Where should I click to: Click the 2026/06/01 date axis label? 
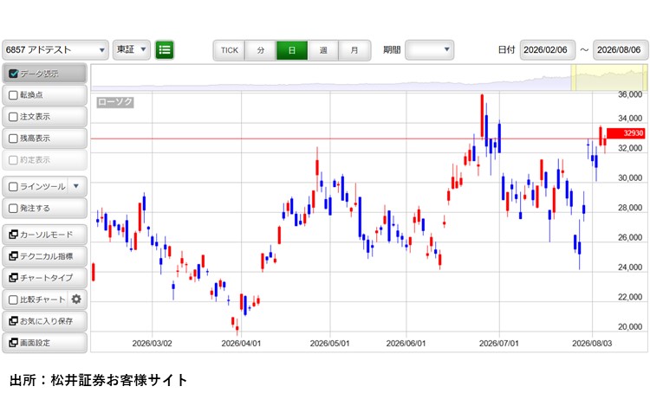pos(406,344)
